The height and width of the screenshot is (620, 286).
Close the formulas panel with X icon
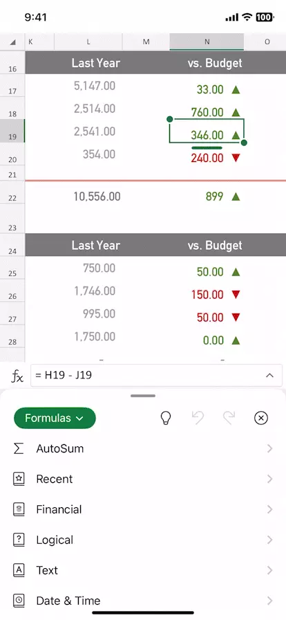[260, 418]
